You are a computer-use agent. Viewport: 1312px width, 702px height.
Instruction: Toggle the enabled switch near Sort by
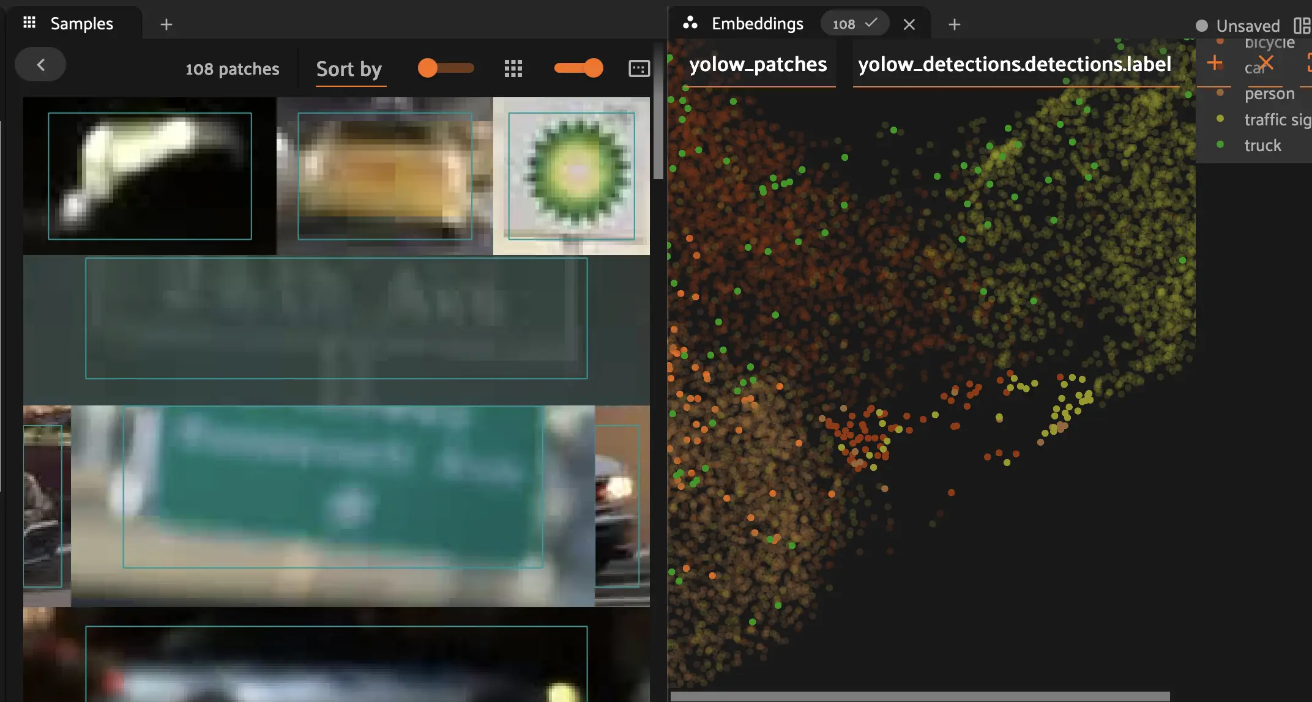coord(578,68)
